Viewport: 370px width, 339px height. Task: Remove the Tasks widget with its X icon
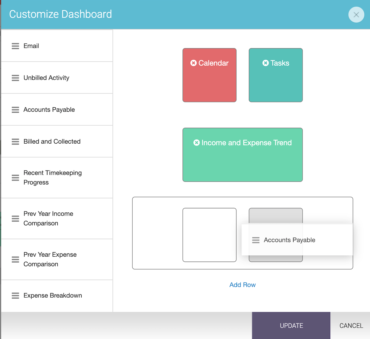click(265, 63)
